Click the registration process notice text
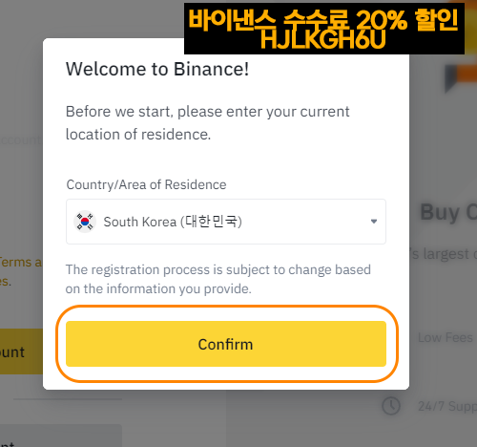The width and height of the screenshot is (477, 447). pos(218,279)
